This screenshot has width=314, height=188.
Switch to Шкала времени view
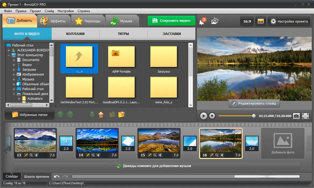point(37,177)
